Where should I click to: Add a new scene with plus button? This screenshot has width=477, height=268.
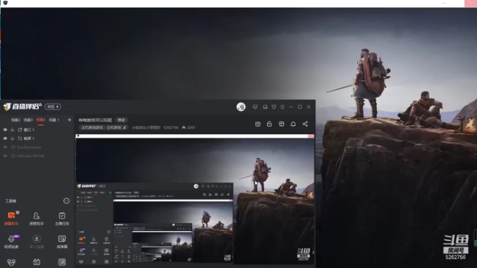[x=69, y=120]
